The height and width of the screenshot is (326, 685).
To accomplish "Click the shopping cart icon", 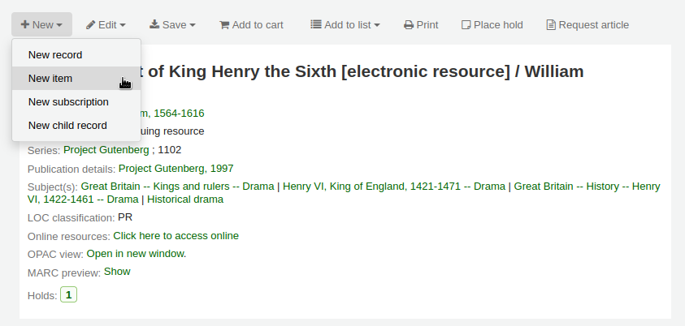I will coord(224,25).
